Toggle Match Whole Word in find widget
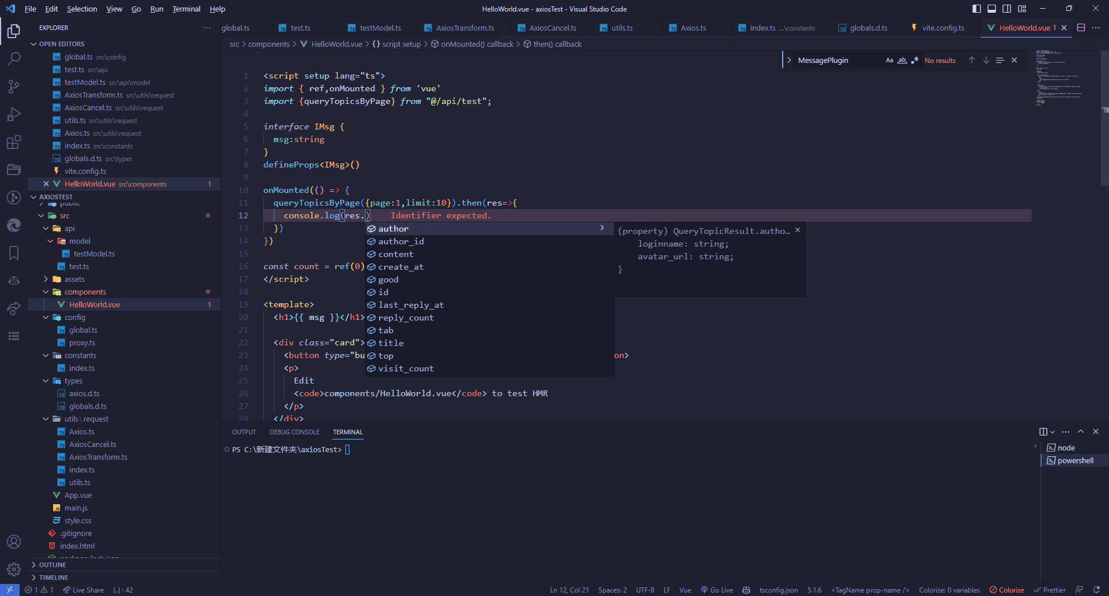 pyautogui.click(x=902, y=60)
